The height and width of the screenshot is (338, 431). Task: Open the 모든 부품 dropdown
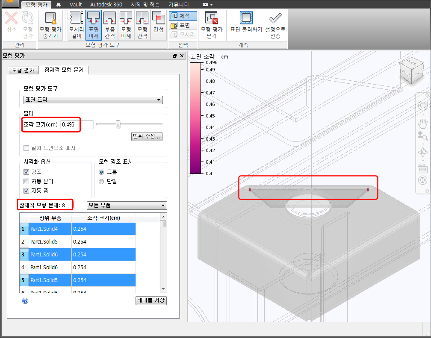pyautogui.click(x=127, y=205)
